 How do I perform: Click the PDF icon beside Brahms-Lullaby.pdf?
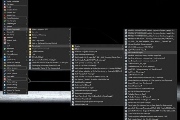[x=73, y=104]
